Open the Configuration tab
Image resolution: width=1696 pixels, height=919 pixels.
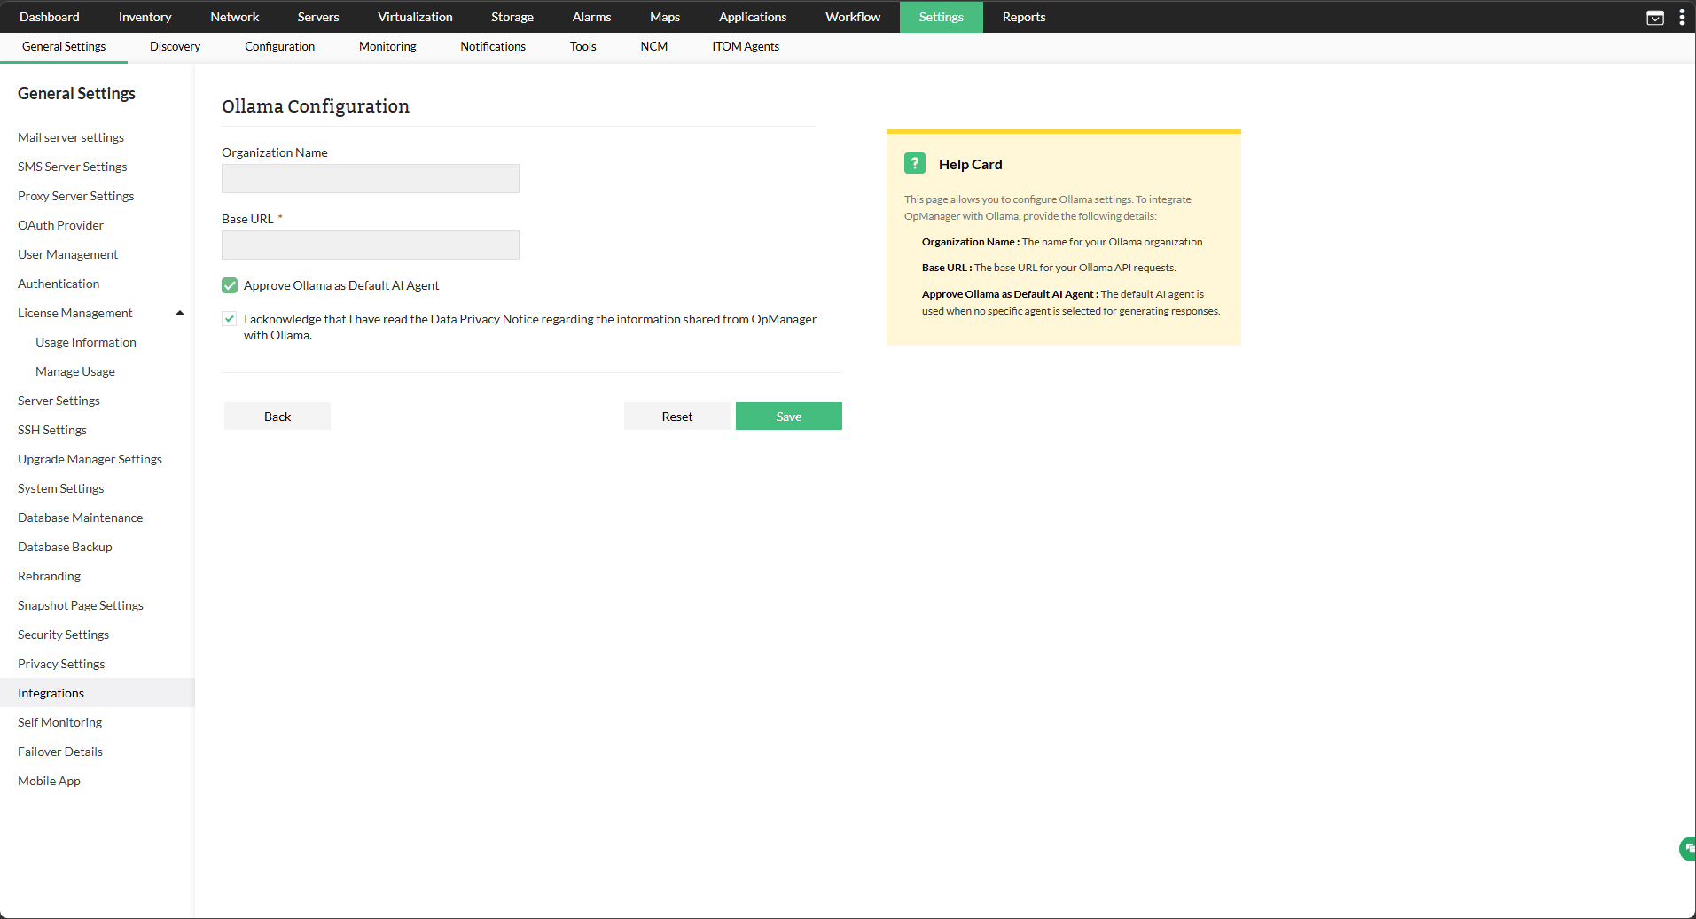[x=279, y=46]
